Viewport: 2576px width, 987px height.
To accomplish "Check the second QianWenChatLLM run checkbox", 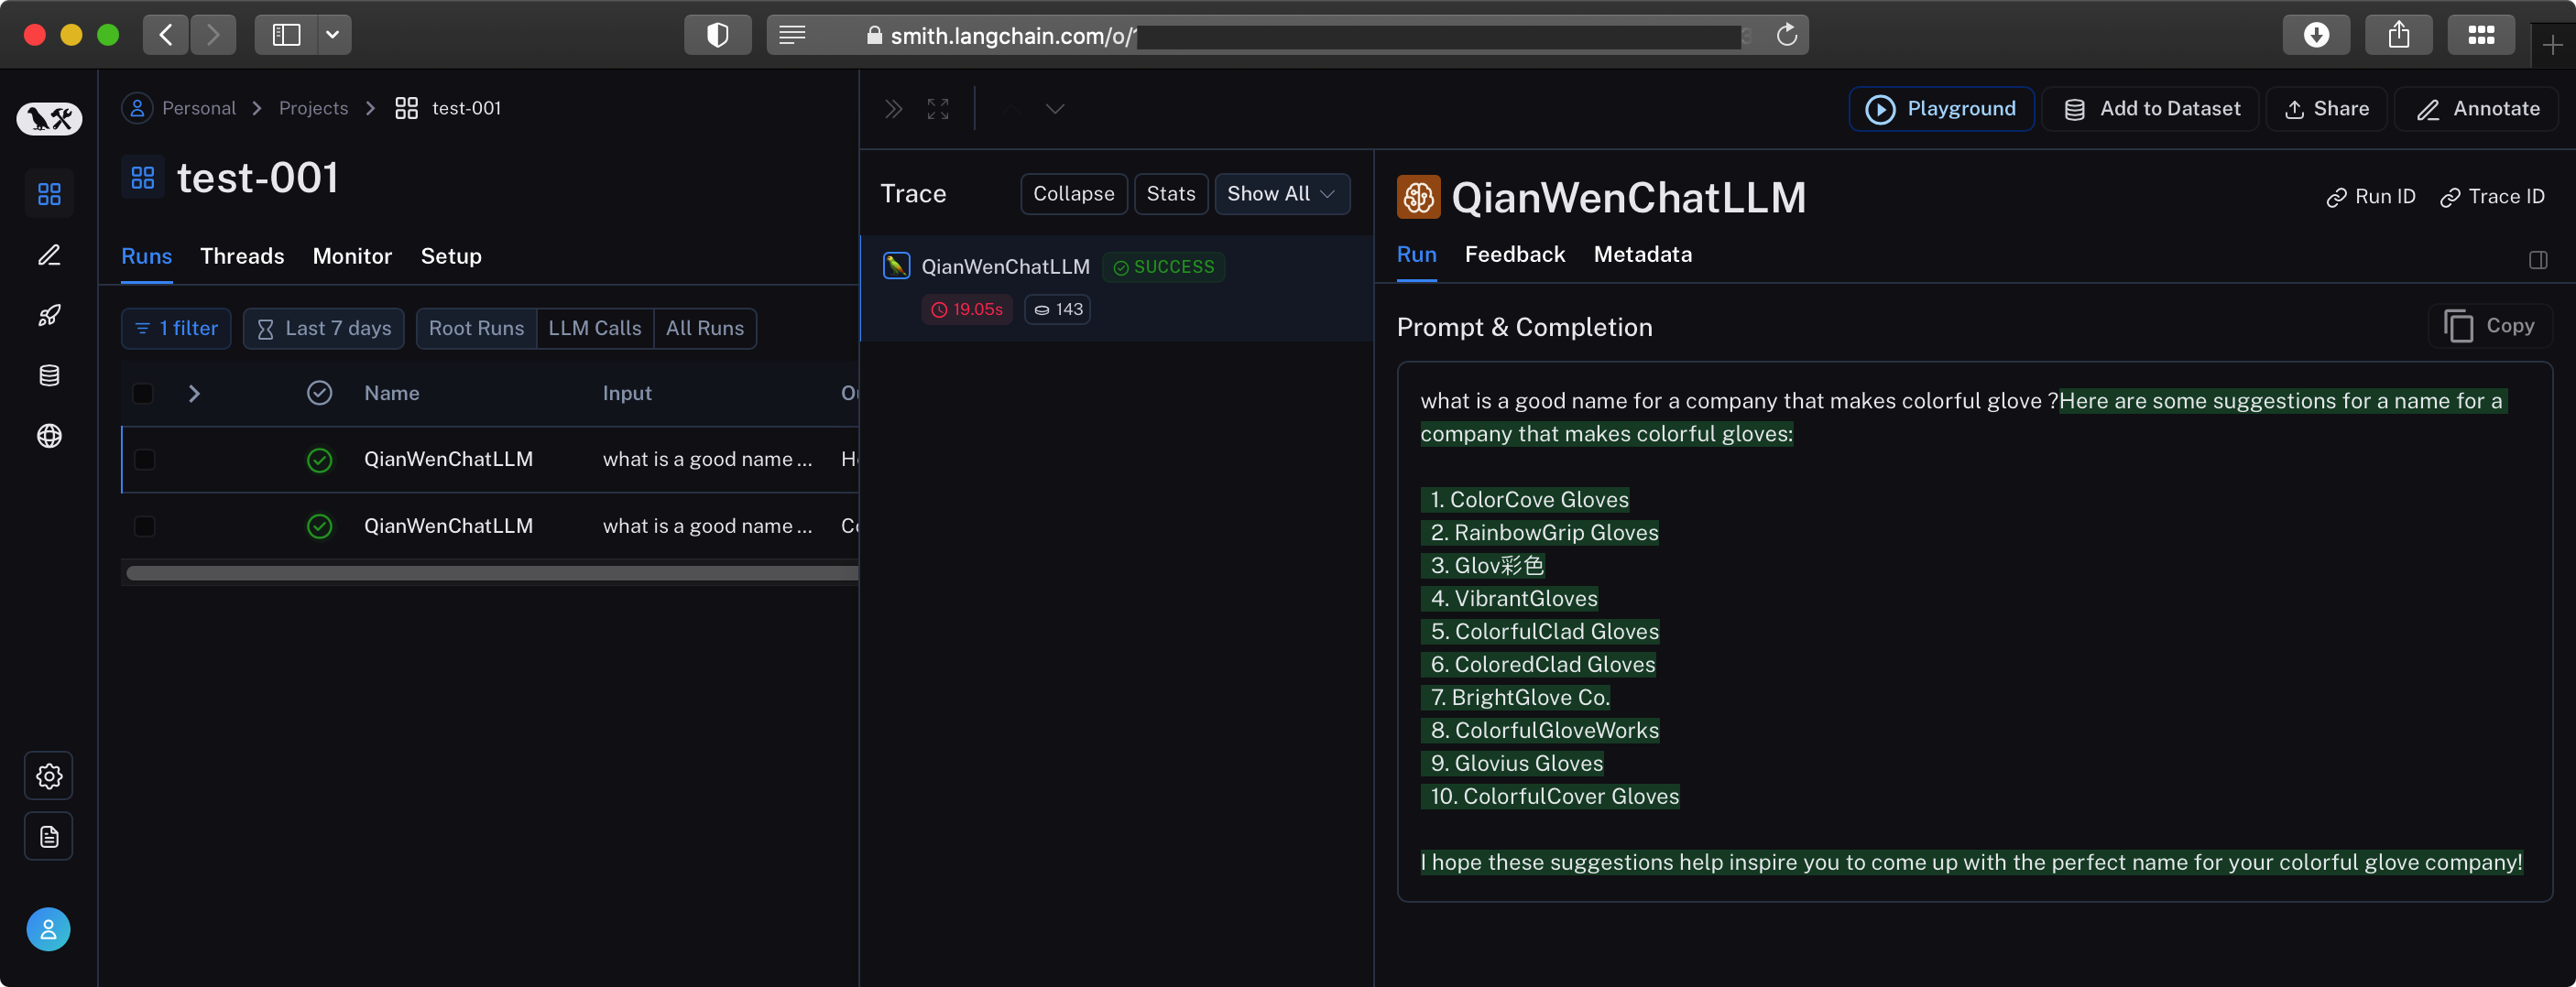I will pyautogui.click(x=144, y=526).
